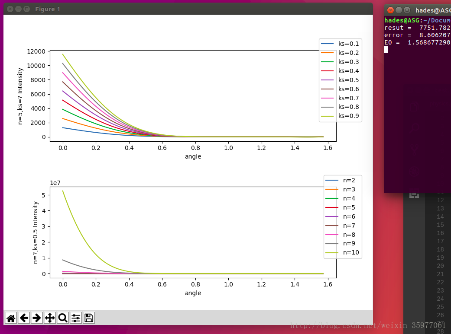Minimize the hades@ASG terminal window

click(x=399, y=10)
